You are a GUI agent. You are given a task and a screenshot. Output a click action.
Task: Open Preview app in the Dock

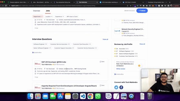coord(124,96)
